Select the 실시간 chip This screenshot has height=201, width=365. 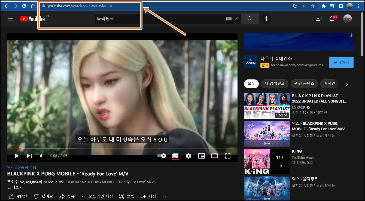tap(329, 84)
